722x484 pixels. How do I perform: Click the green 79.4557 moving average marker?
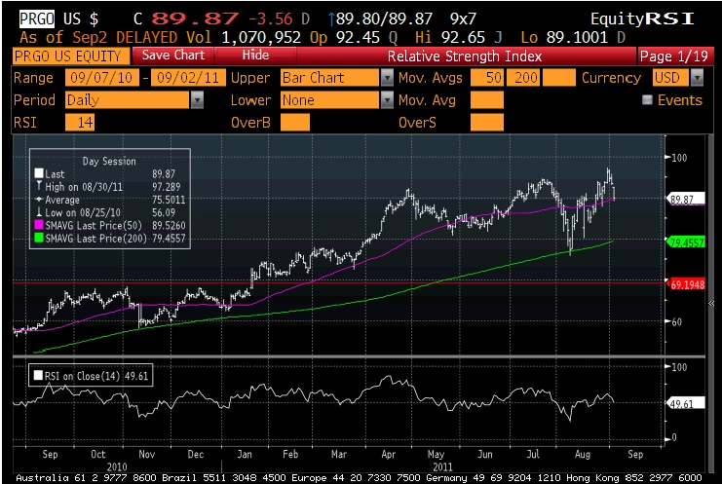tap(687, 242)
